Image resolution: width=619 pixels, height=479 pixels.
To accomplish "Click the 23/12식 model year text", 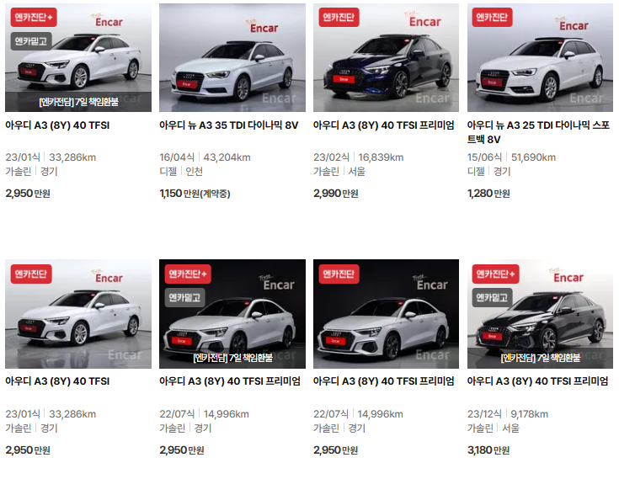I will 484,414.
